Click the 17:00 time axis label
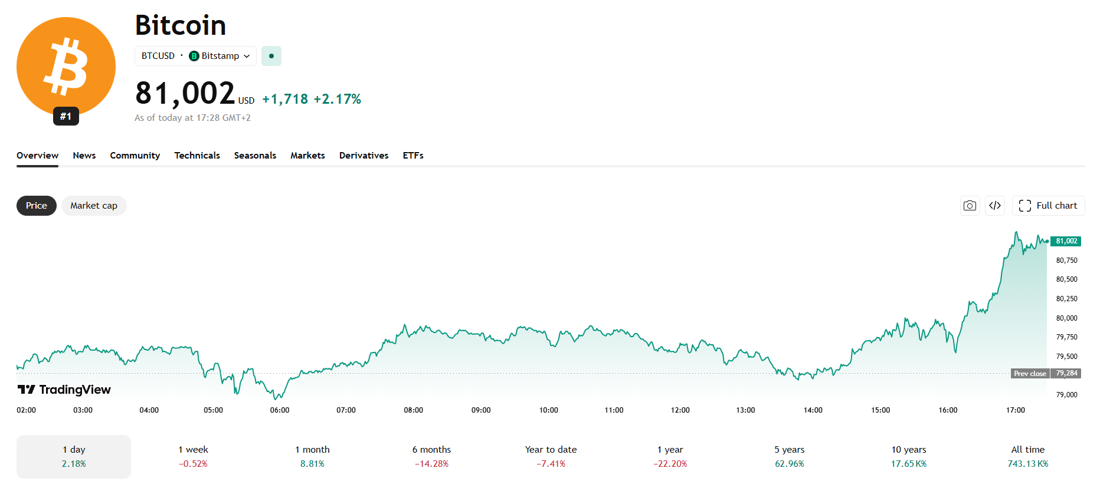Screen dimensions: 1100x491 click(x=1015, y=410)
